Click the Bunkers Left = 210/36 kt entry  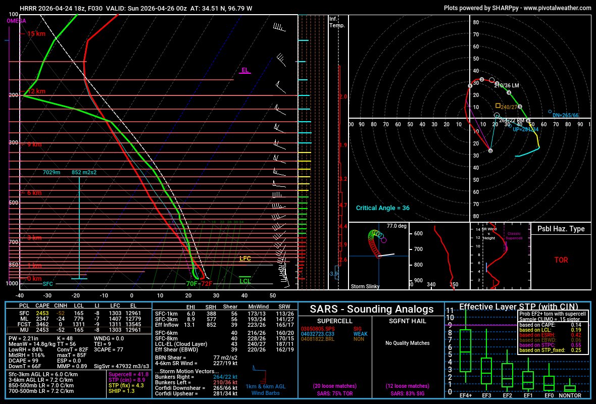pyautogui.click(x=196, y=382)
